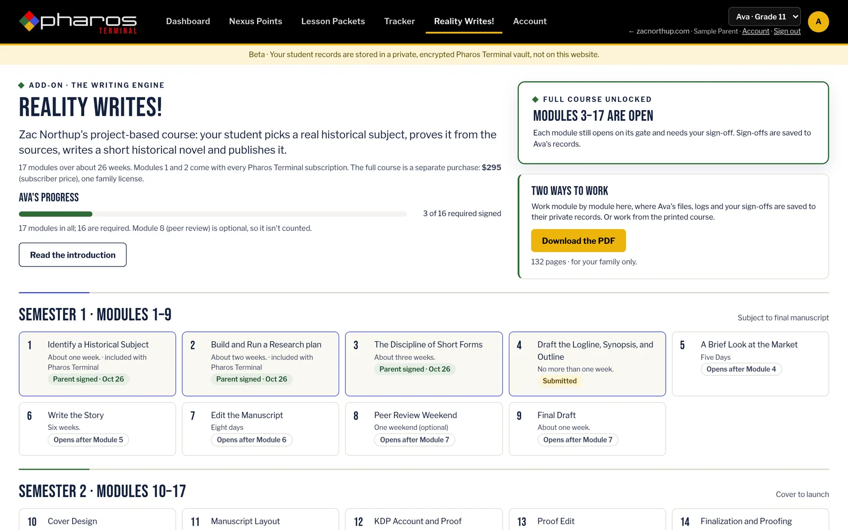This screenshot has height=530, width=848.
Task: Click the Modules 3–17 Are Open heading
Action: click(593, 116)
